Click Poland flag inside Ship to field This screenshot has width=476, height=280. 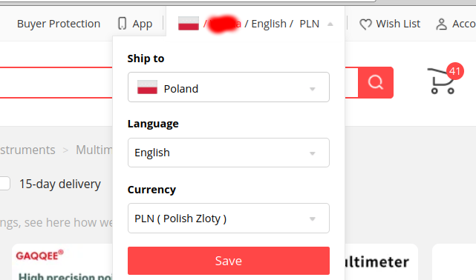coord(147,87)
